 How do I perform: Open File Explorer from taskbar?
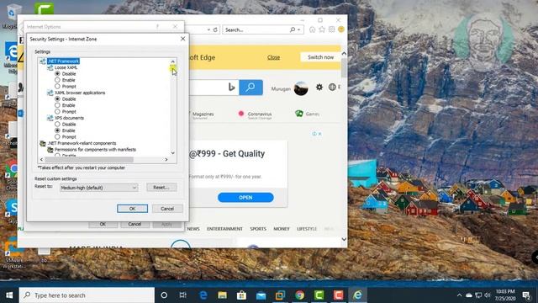222,295
